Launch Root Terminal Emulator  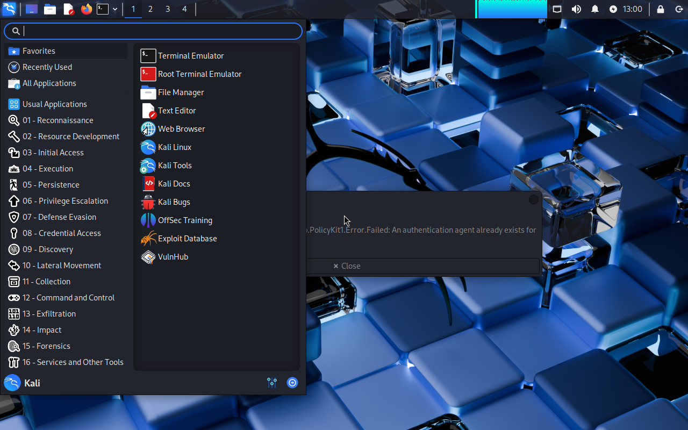click(216, 74)
